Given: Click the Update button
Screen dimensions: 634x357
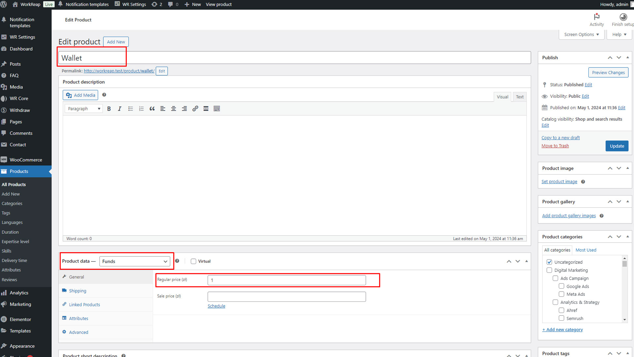Looking at the screenshot, I should (616, 146).
